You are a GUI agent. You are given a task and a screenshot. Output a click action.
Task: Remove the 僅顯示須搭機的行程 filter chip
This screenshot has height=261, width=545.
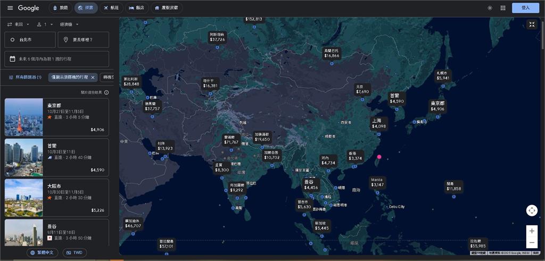pyautogui.click(x=93, y=78)
